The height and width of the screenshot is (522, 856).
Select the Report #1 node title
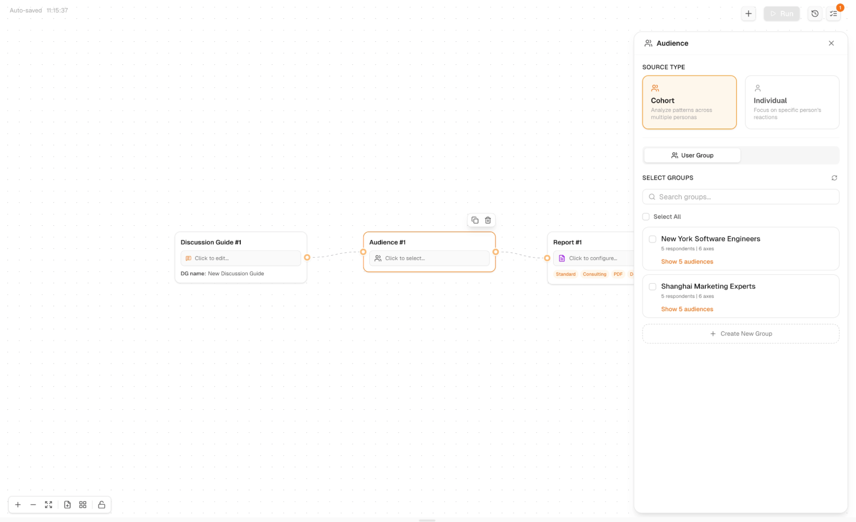coord(568,242)
